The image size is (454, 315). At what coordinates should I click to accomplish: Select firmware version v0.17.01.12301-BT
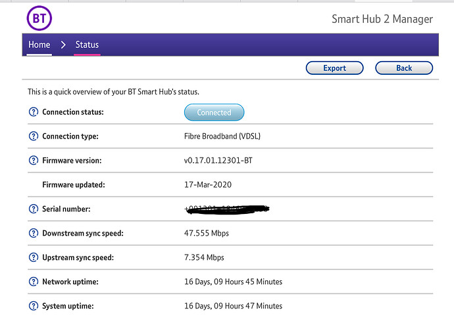(218, 161)
